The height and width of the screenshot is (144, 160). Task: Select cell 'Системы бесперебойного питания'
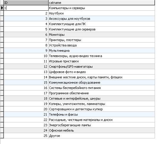102,88
